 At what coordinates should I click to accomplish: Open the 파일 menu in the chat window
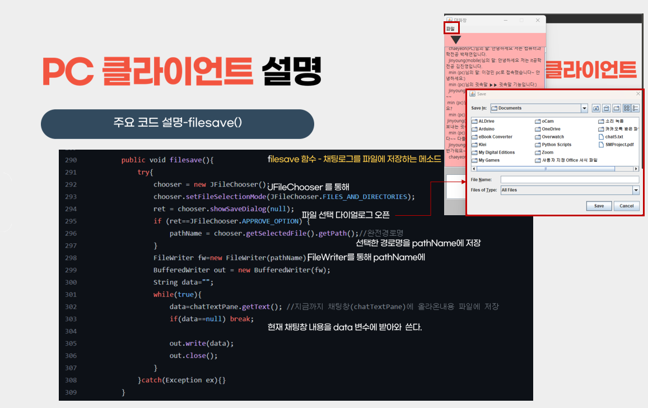click(450, 28)
